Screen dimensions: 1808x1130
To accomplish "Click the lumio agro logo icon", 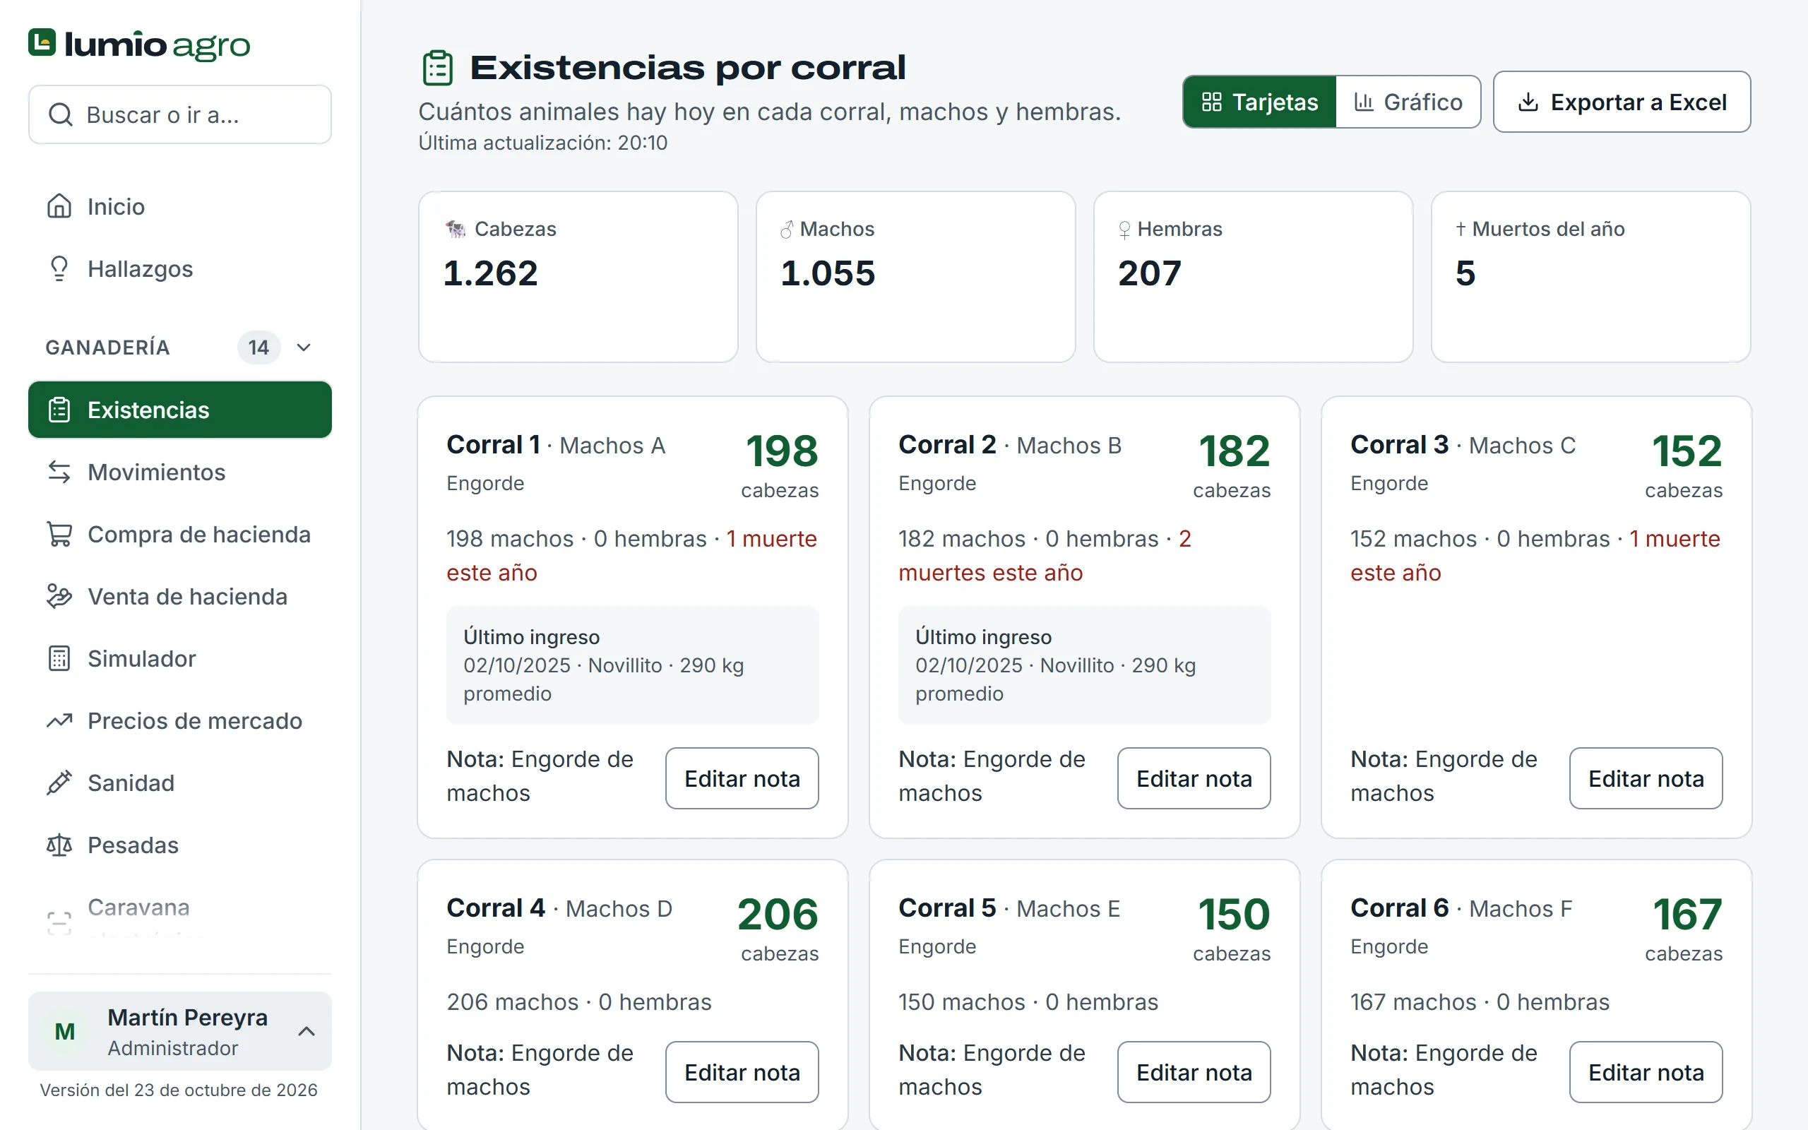I will click(x=42, y=42).
